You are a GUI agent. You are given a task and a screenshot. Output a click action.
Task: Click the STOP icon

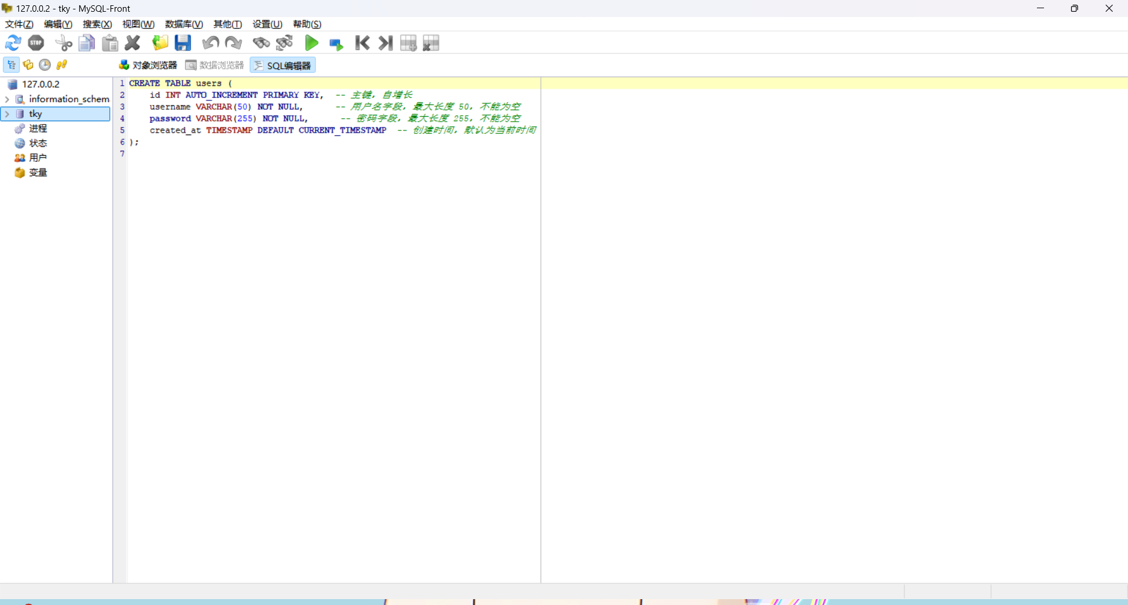36,43
